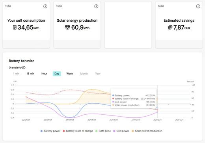
Task: Click the 'Solar energy production' title
Action: (x=77, y=20)
